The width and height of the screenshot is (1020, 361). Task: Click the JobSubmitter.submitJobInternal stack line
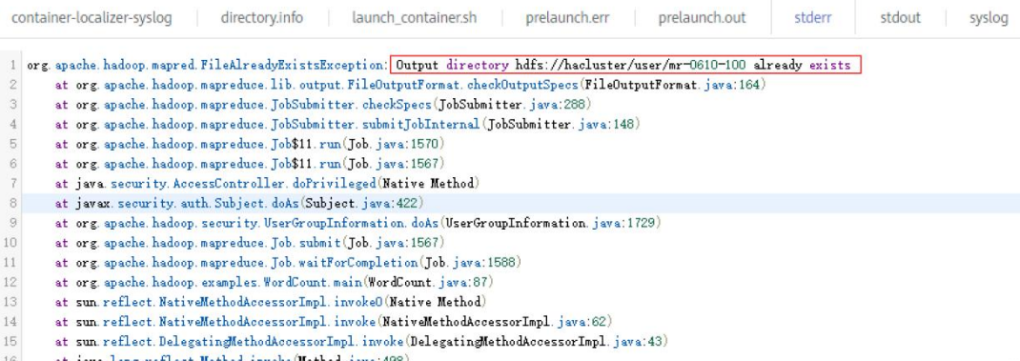point(348,124)
